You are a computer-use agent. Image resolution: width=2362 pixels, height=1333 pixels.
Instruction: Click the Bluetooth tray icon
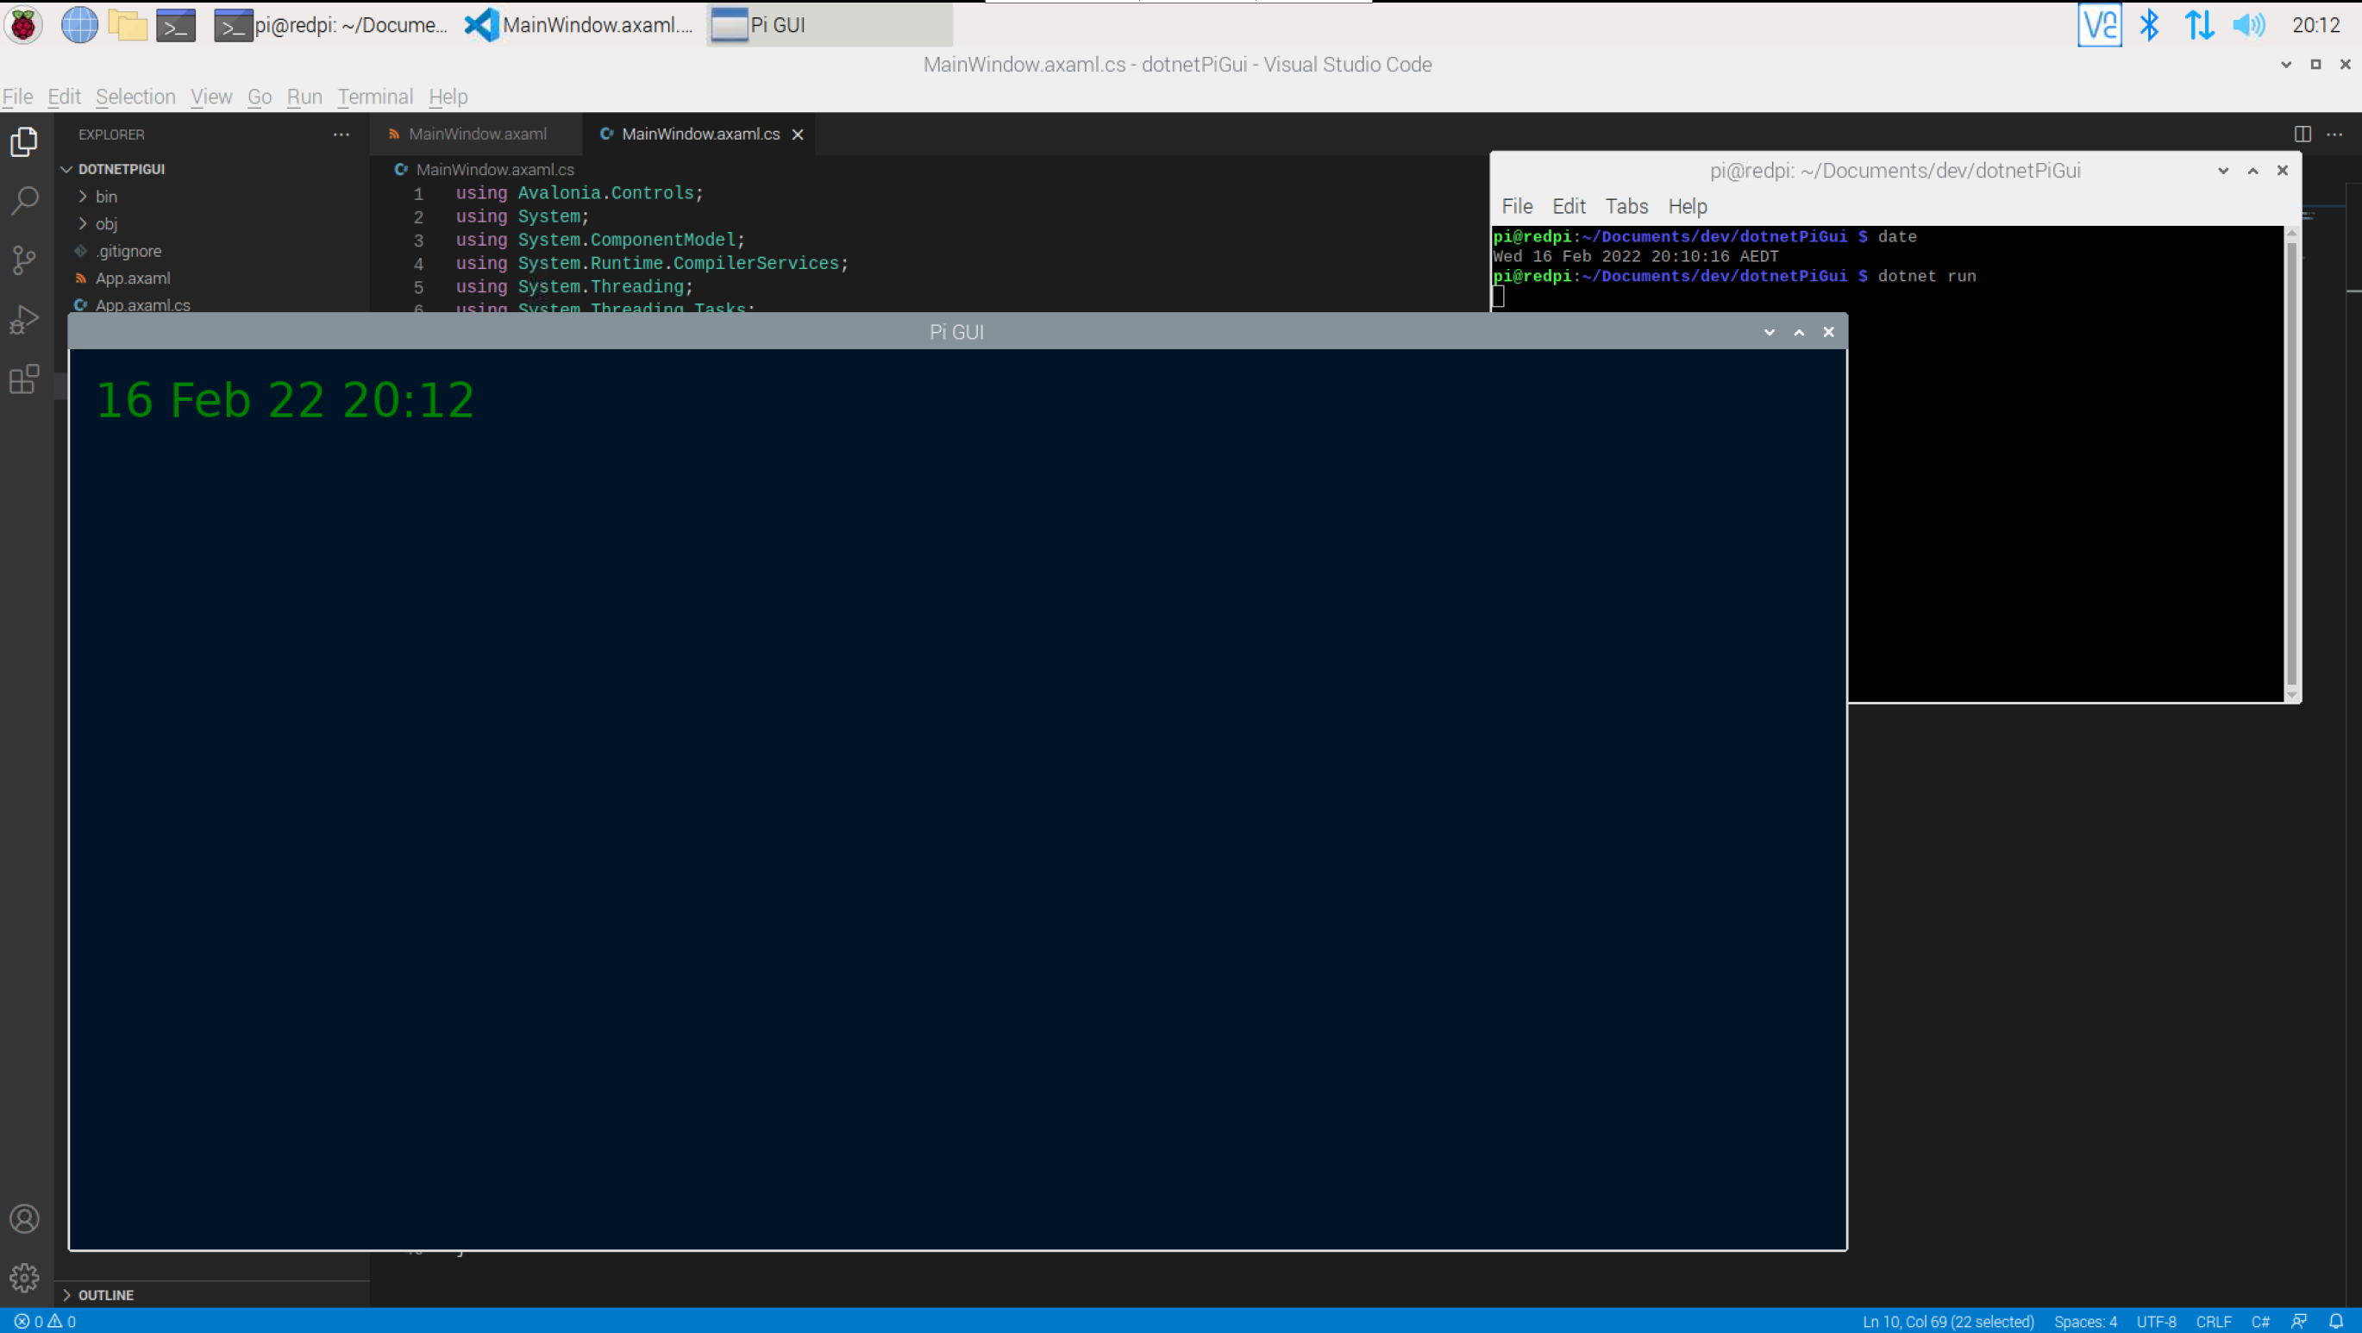2148,25
